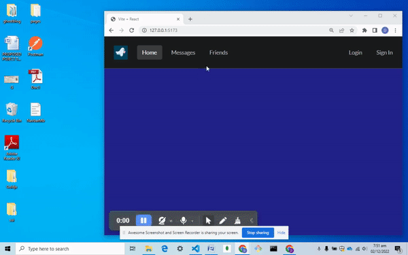Screen dimensions: 408x255
Task: Hide the screen sharing notification
Action: pyautogui.click(x=281, y=233)
